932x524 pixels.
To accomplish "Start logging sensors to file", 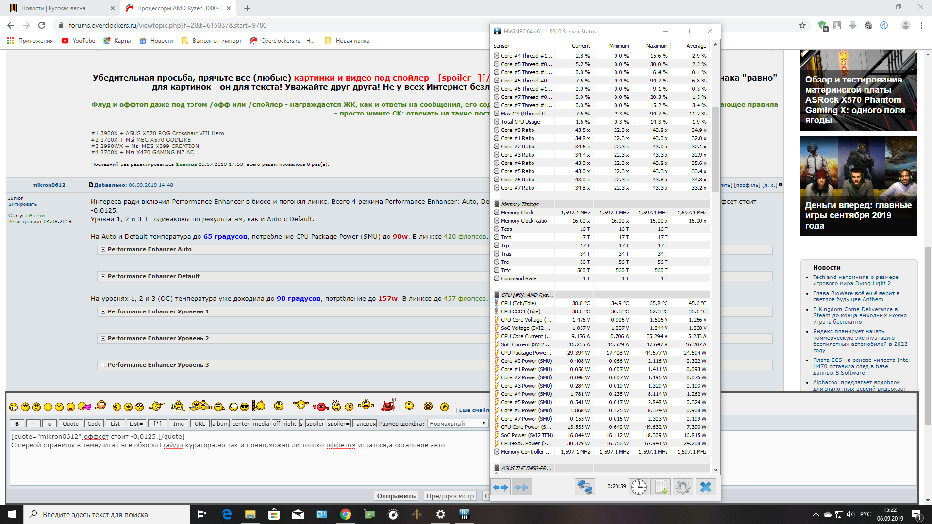I will pos(661,487).
